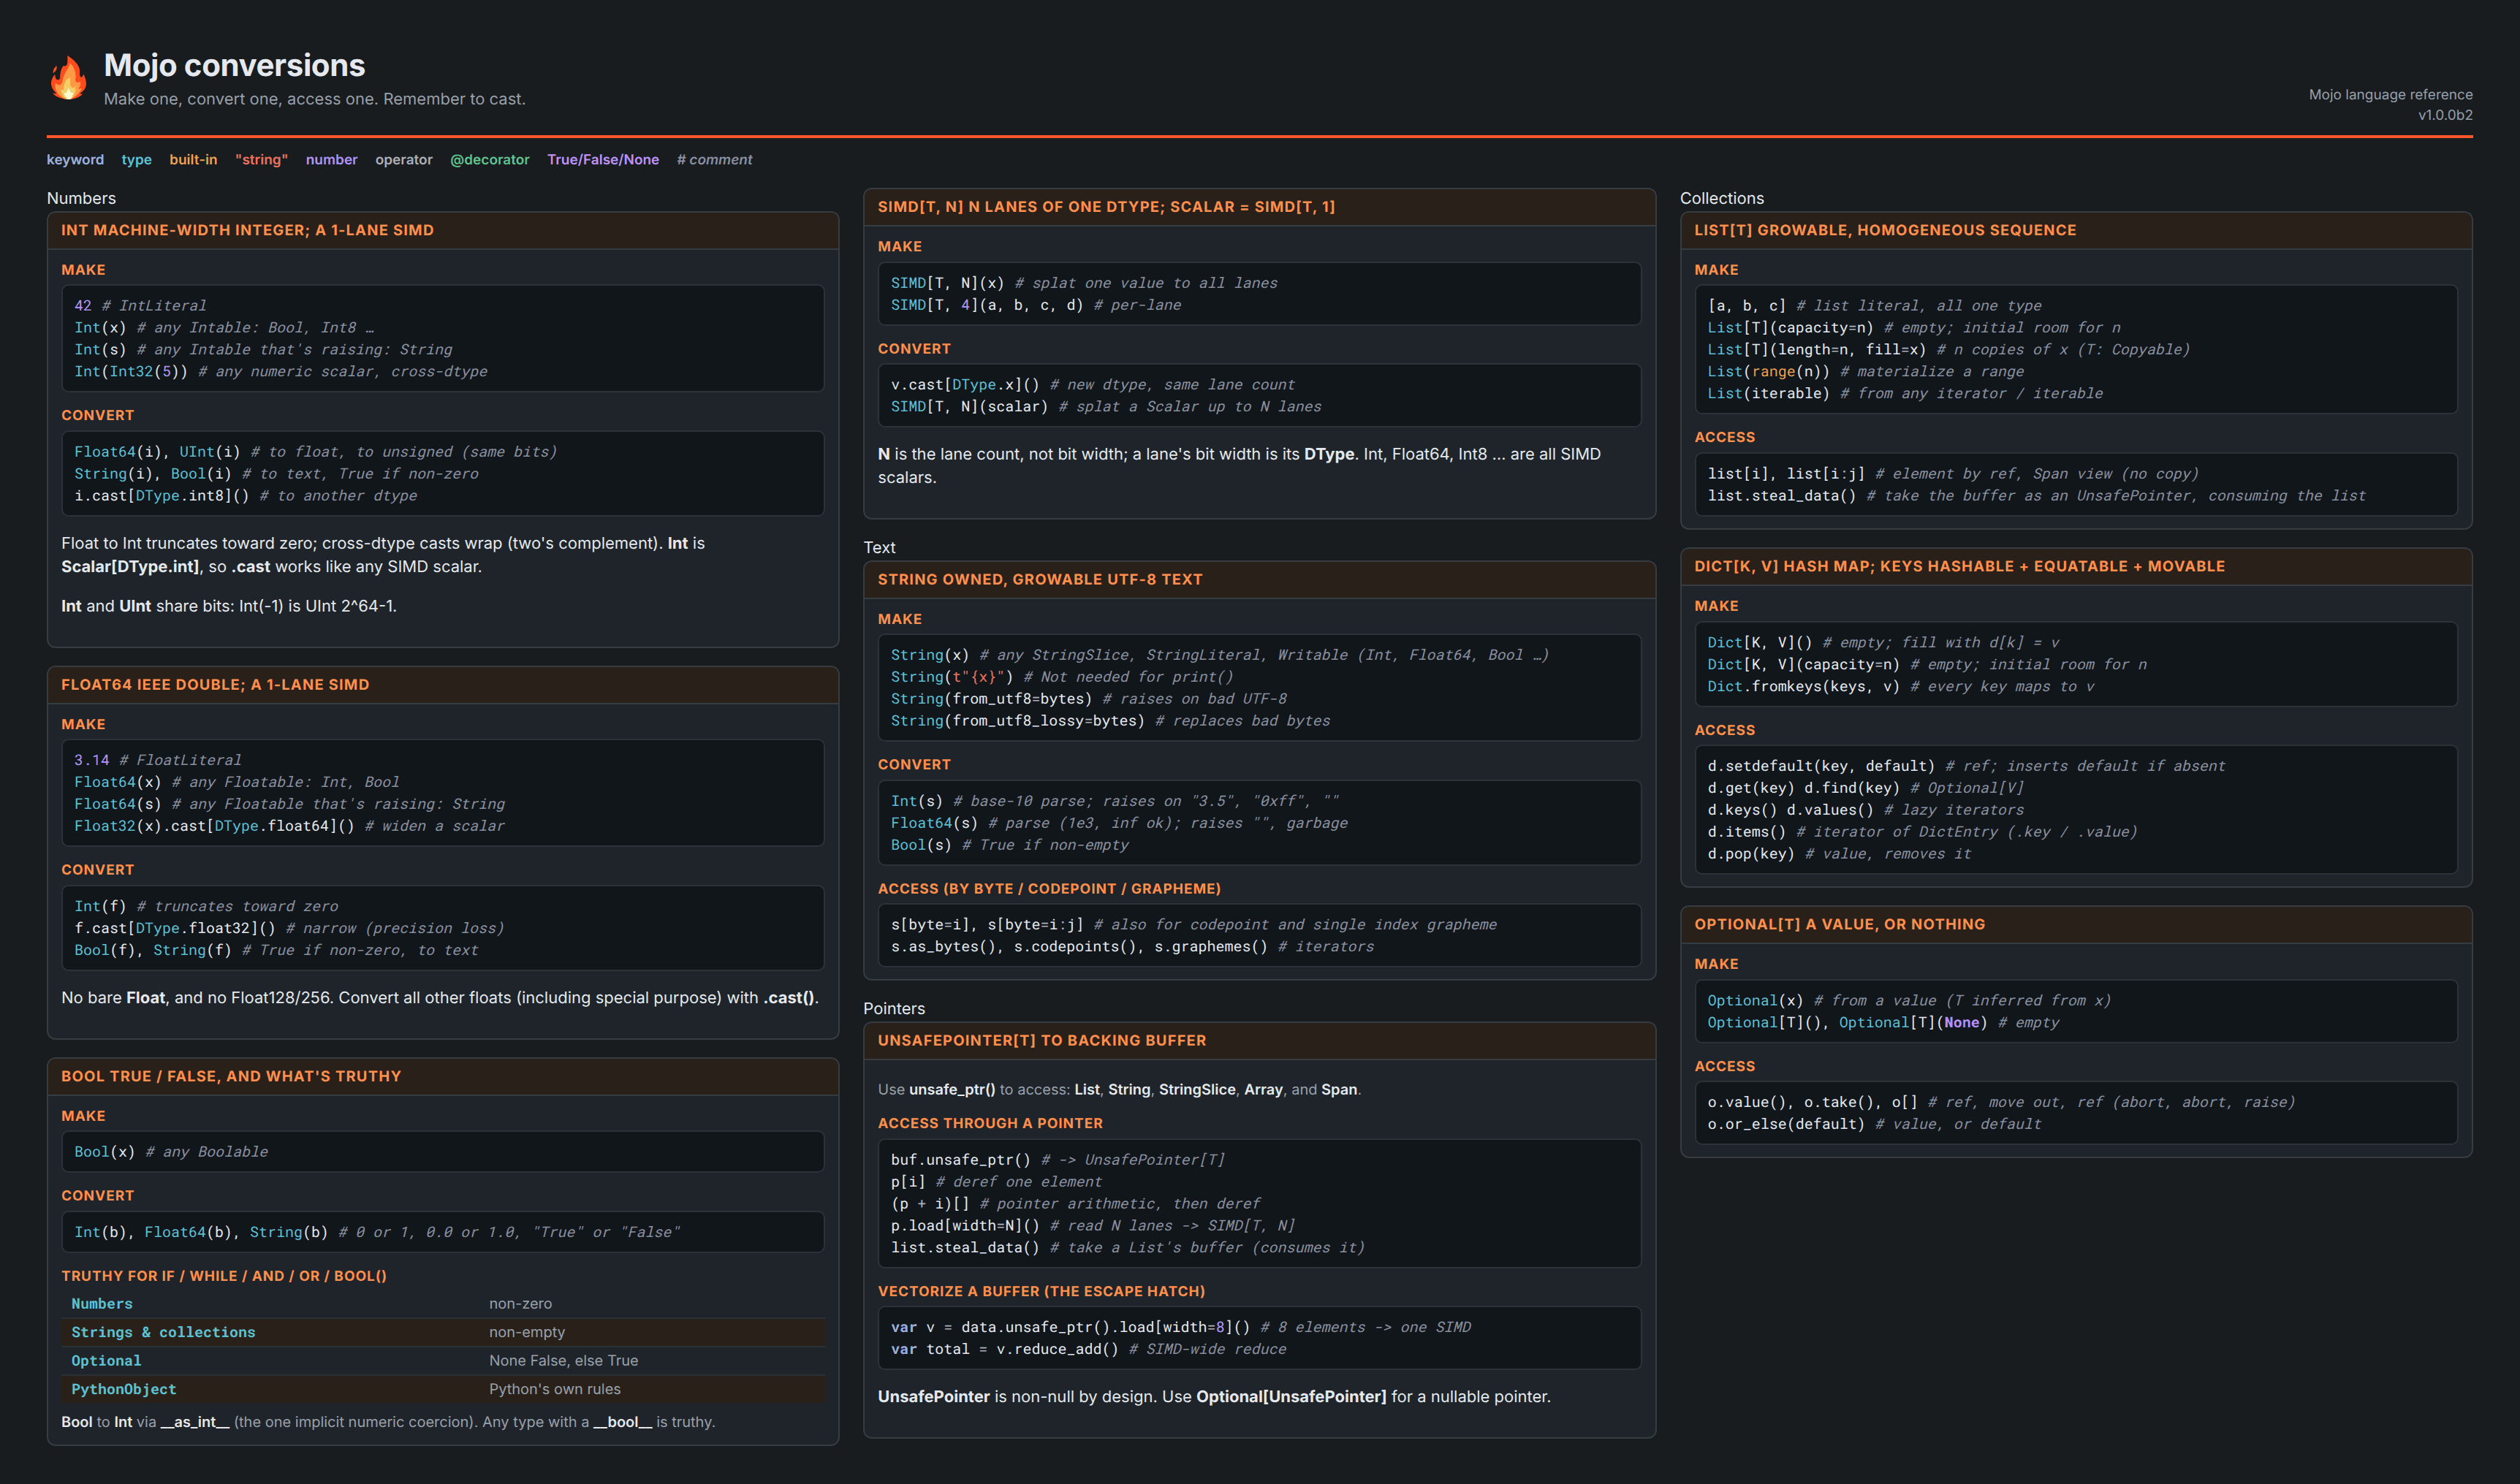The width and height of the screenshot is (2520, 1484).
Task: Click the 'No bare Float' note paragraph
Action: click(x=440, y=998)
